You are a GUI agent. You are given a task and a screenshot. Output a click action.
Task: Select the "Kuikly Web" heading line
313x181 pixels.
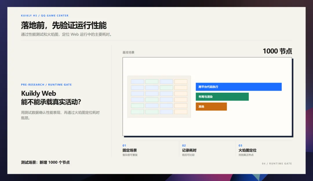tap(39, 93)
